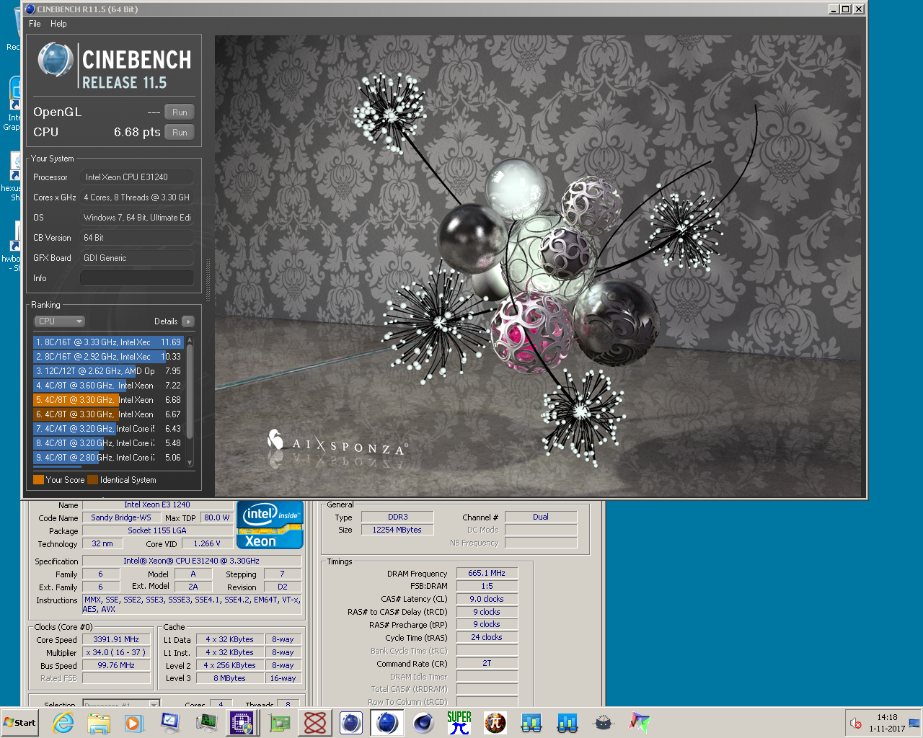Click the Cinebench sphere logo icon

click(55, 60)
